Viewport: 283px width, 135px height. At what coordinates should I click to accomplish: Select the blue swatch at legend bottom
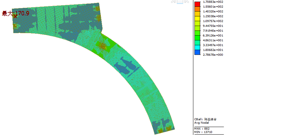[197, 52]
